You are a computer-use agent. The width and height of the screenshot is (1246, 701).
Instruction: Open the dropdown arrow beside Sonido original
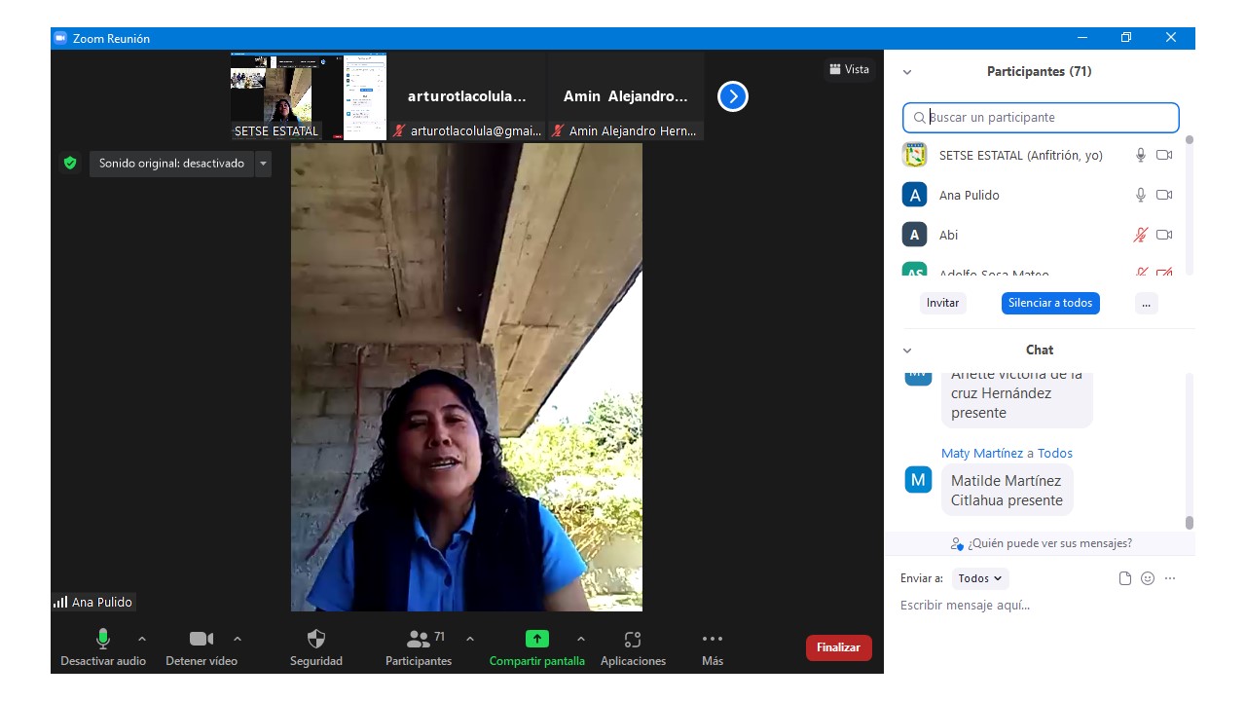(263, 164)
